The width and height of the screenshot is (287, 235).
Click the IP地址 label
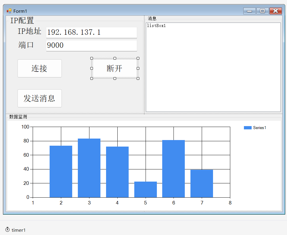tap(29, 31)
